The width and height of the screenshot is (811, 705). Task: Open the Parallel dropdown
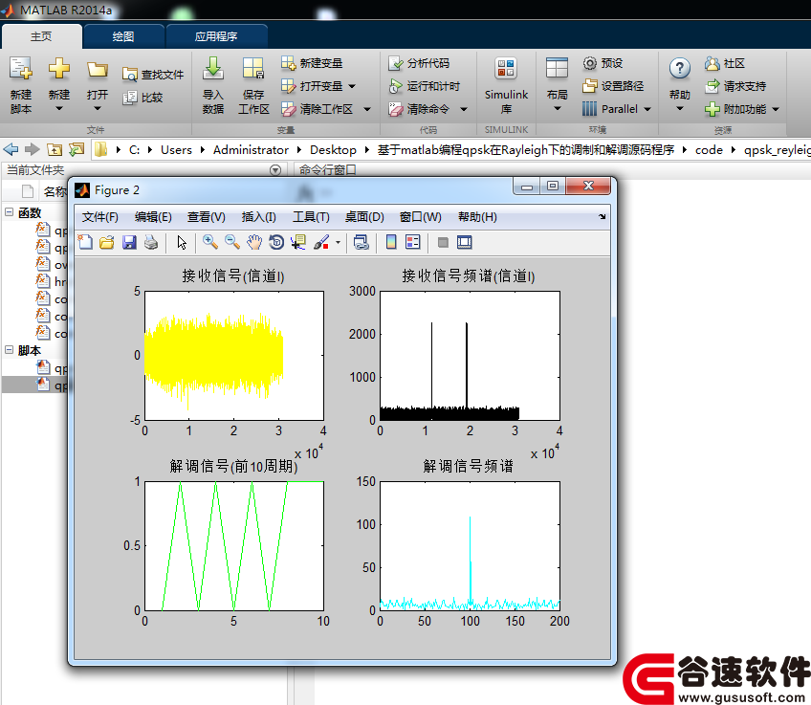(647, 109)
